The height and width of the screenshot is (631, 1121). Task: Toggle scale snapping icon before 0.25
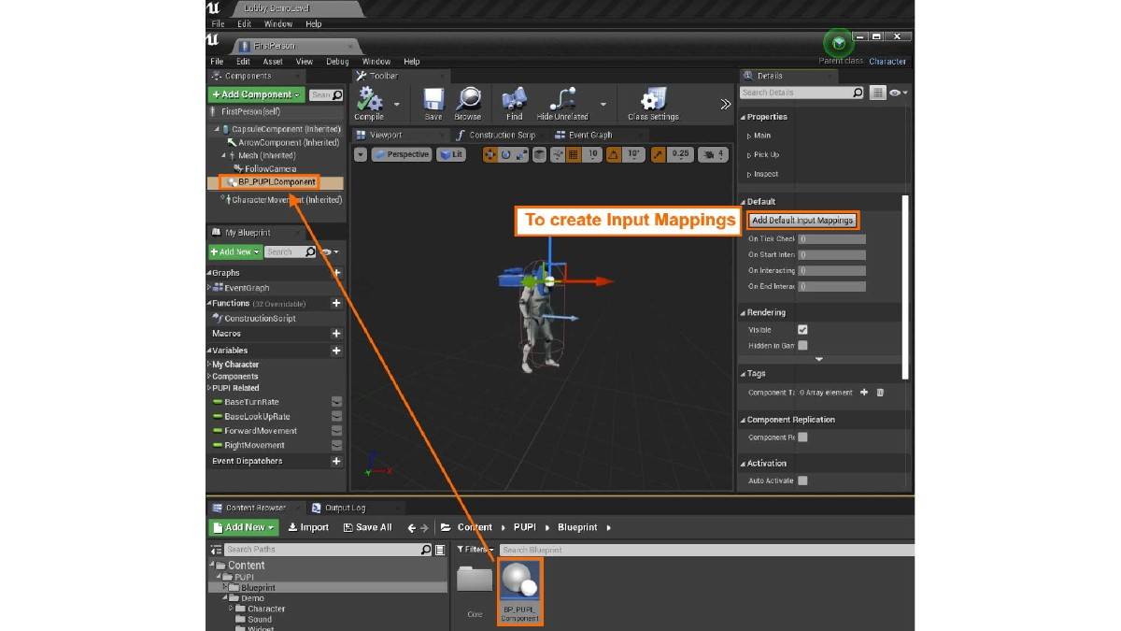(660, 154)
